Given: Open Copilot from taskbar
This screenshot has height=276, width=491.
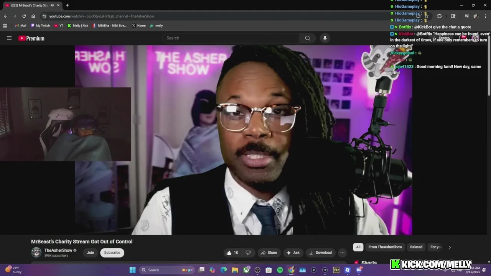Looking at the screenshot, I should (x=213, y=270).
